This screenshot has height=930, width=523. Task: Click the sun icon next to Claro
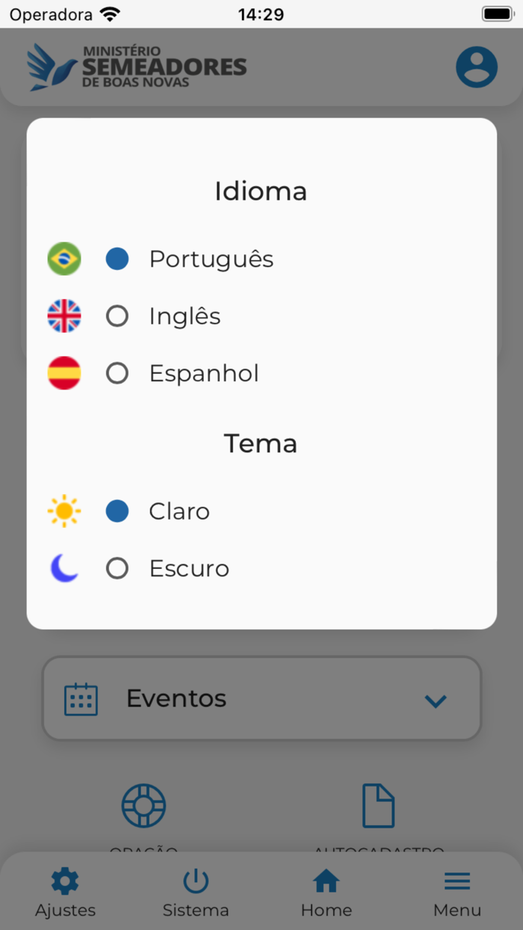(64, 511)
